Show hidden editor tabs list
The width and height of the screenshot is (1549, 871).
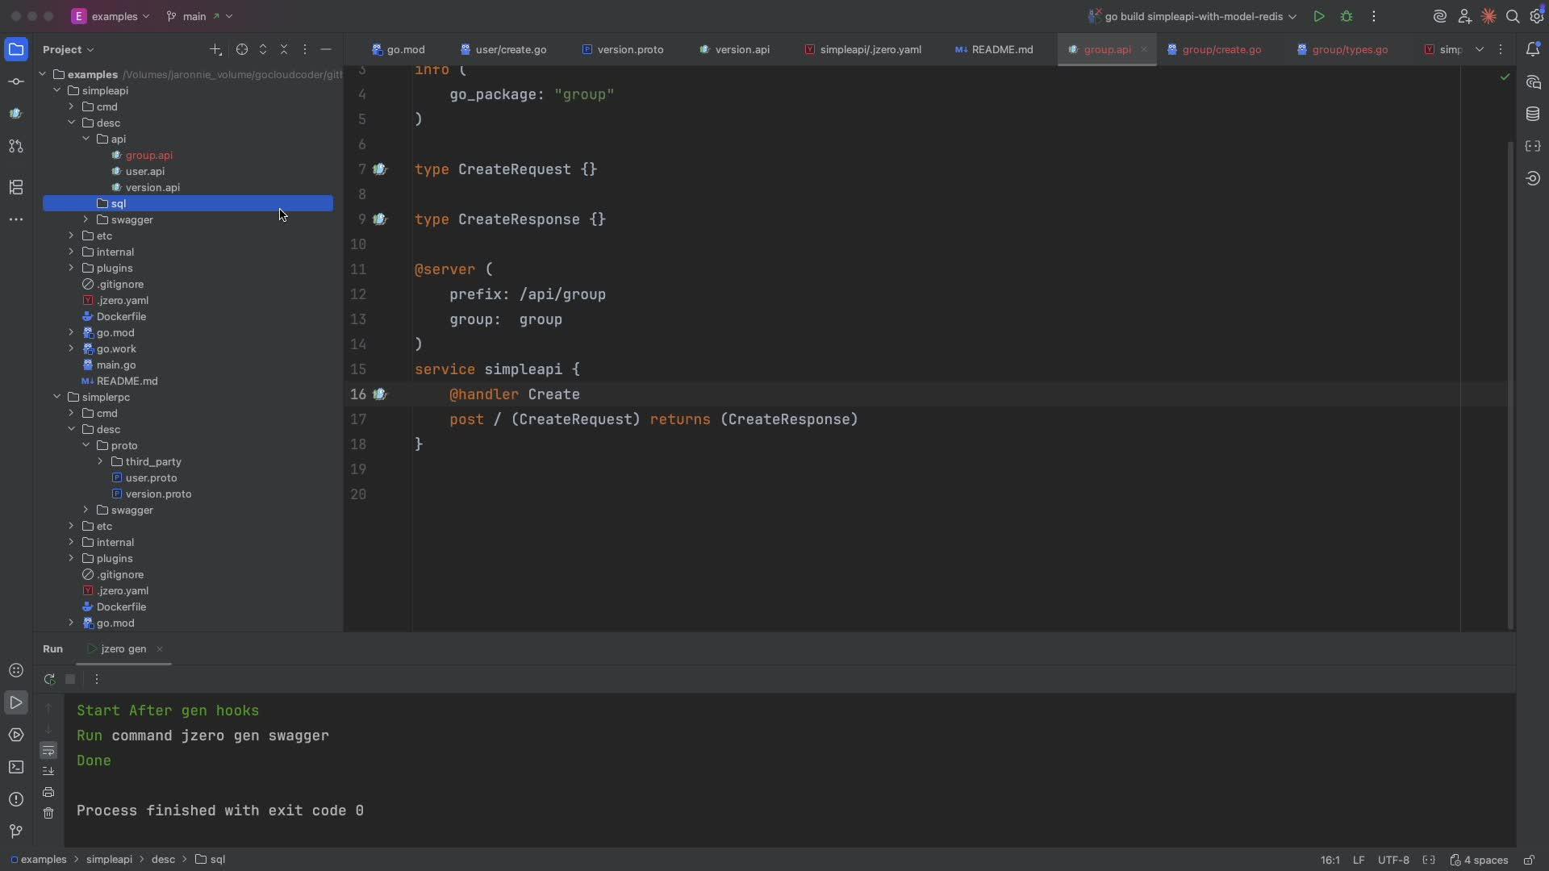point(1480,49)
